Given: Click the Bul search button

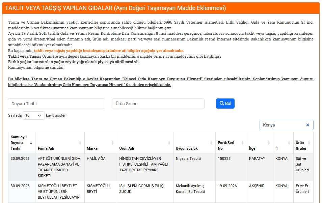Looking at the screenshot, I should coord(225,104).
